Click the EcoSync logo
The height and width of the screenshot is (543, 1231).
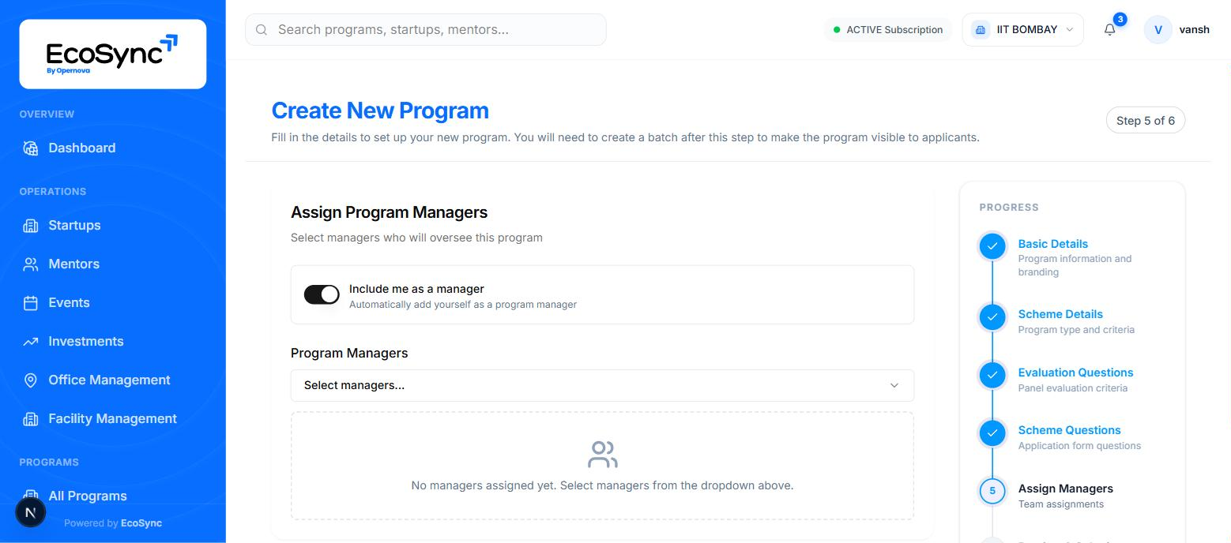coord(112,54)
